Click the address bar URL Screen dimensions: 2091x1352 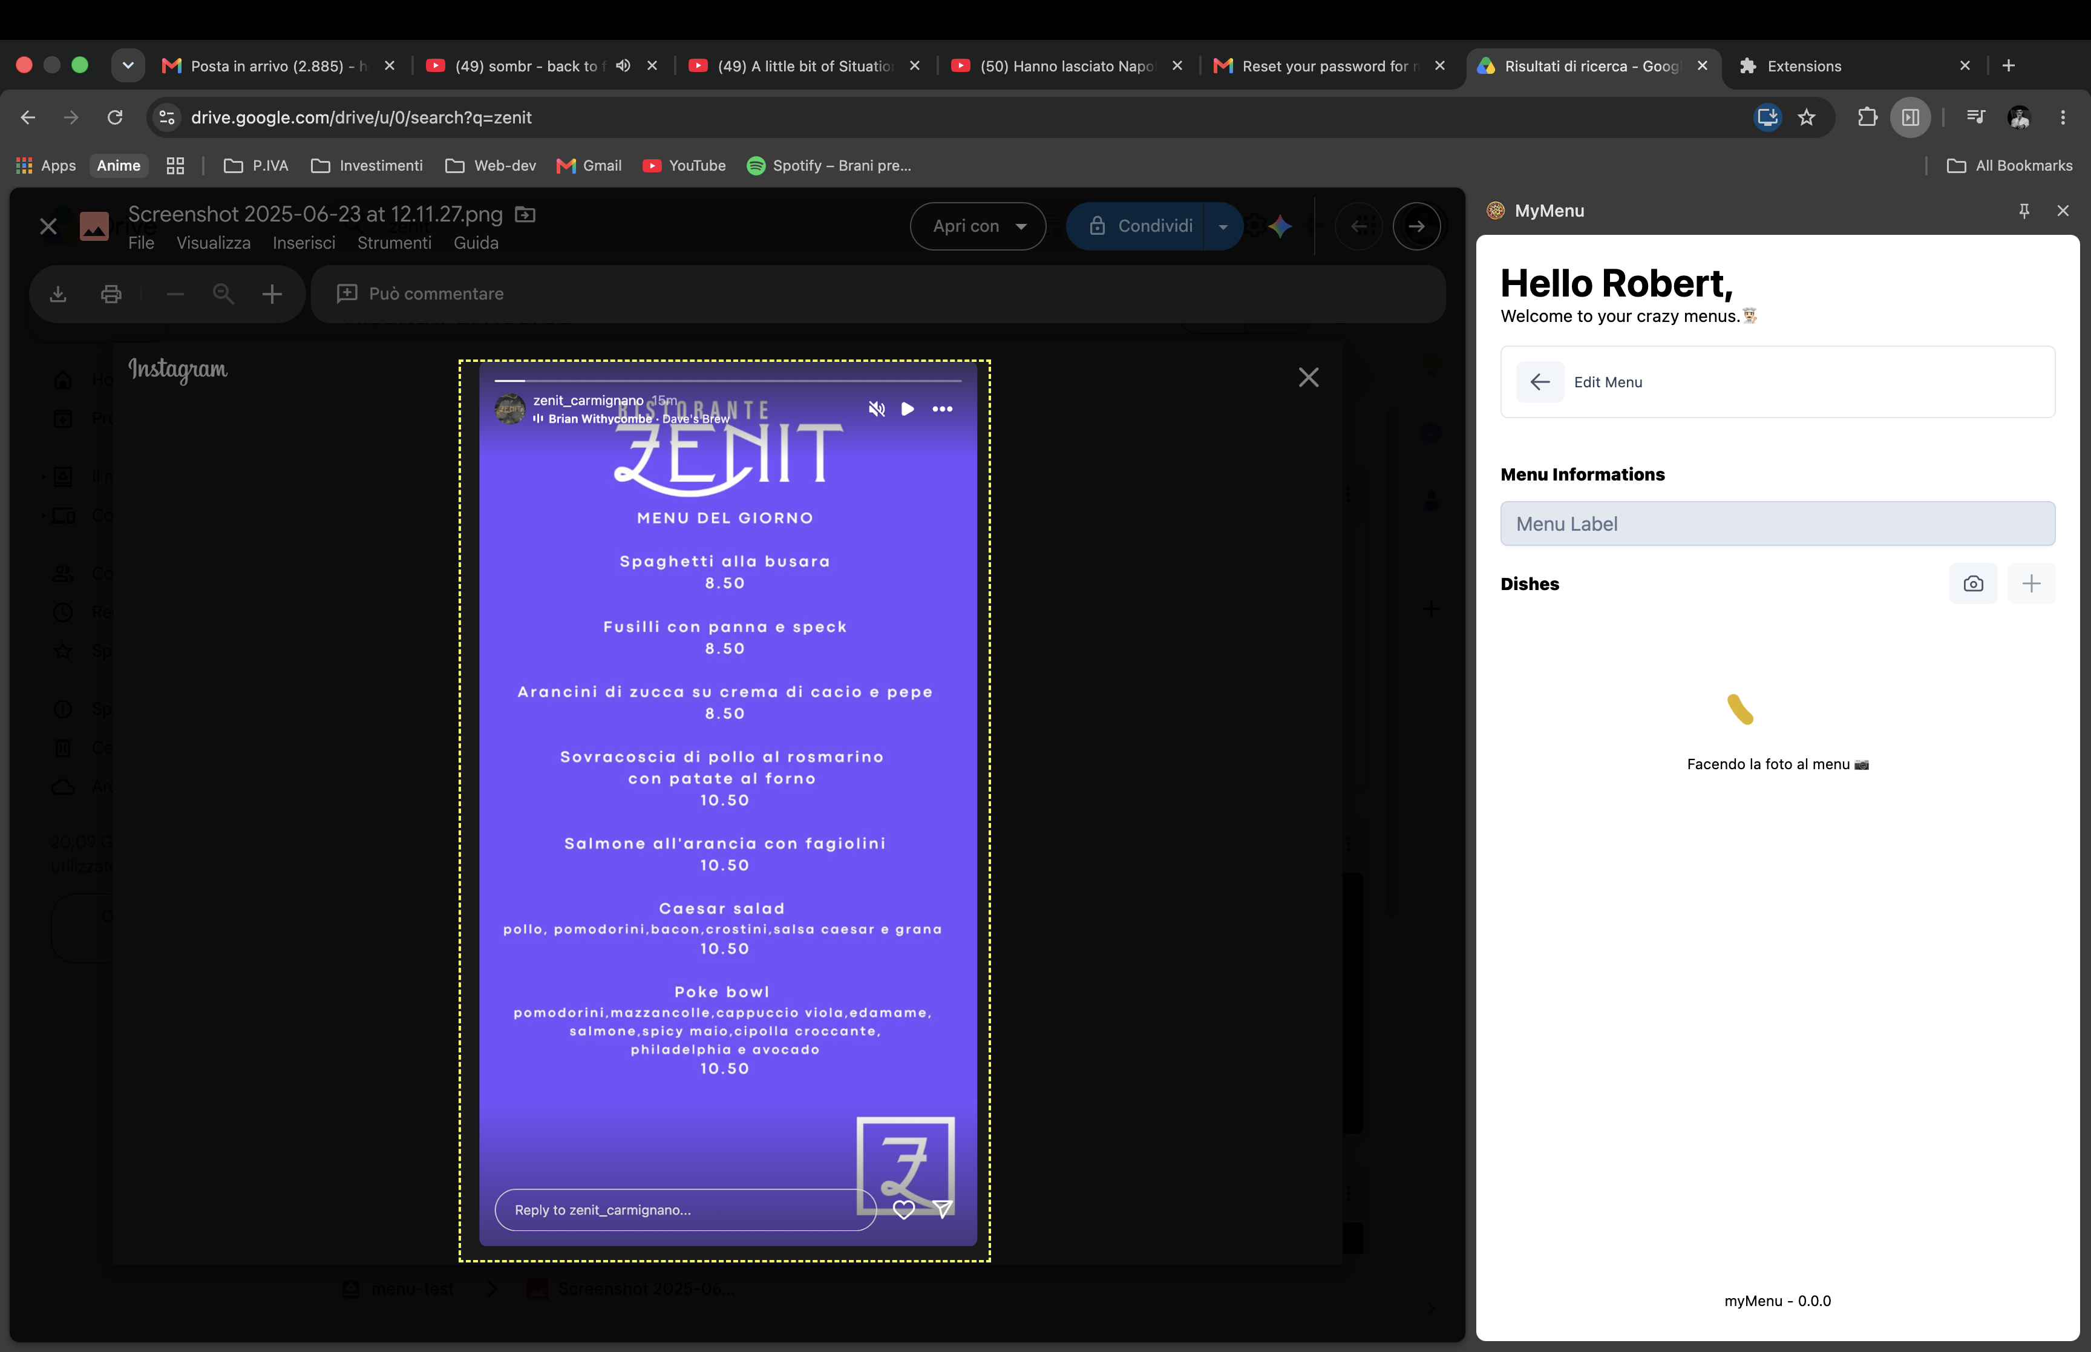[362, 117]
